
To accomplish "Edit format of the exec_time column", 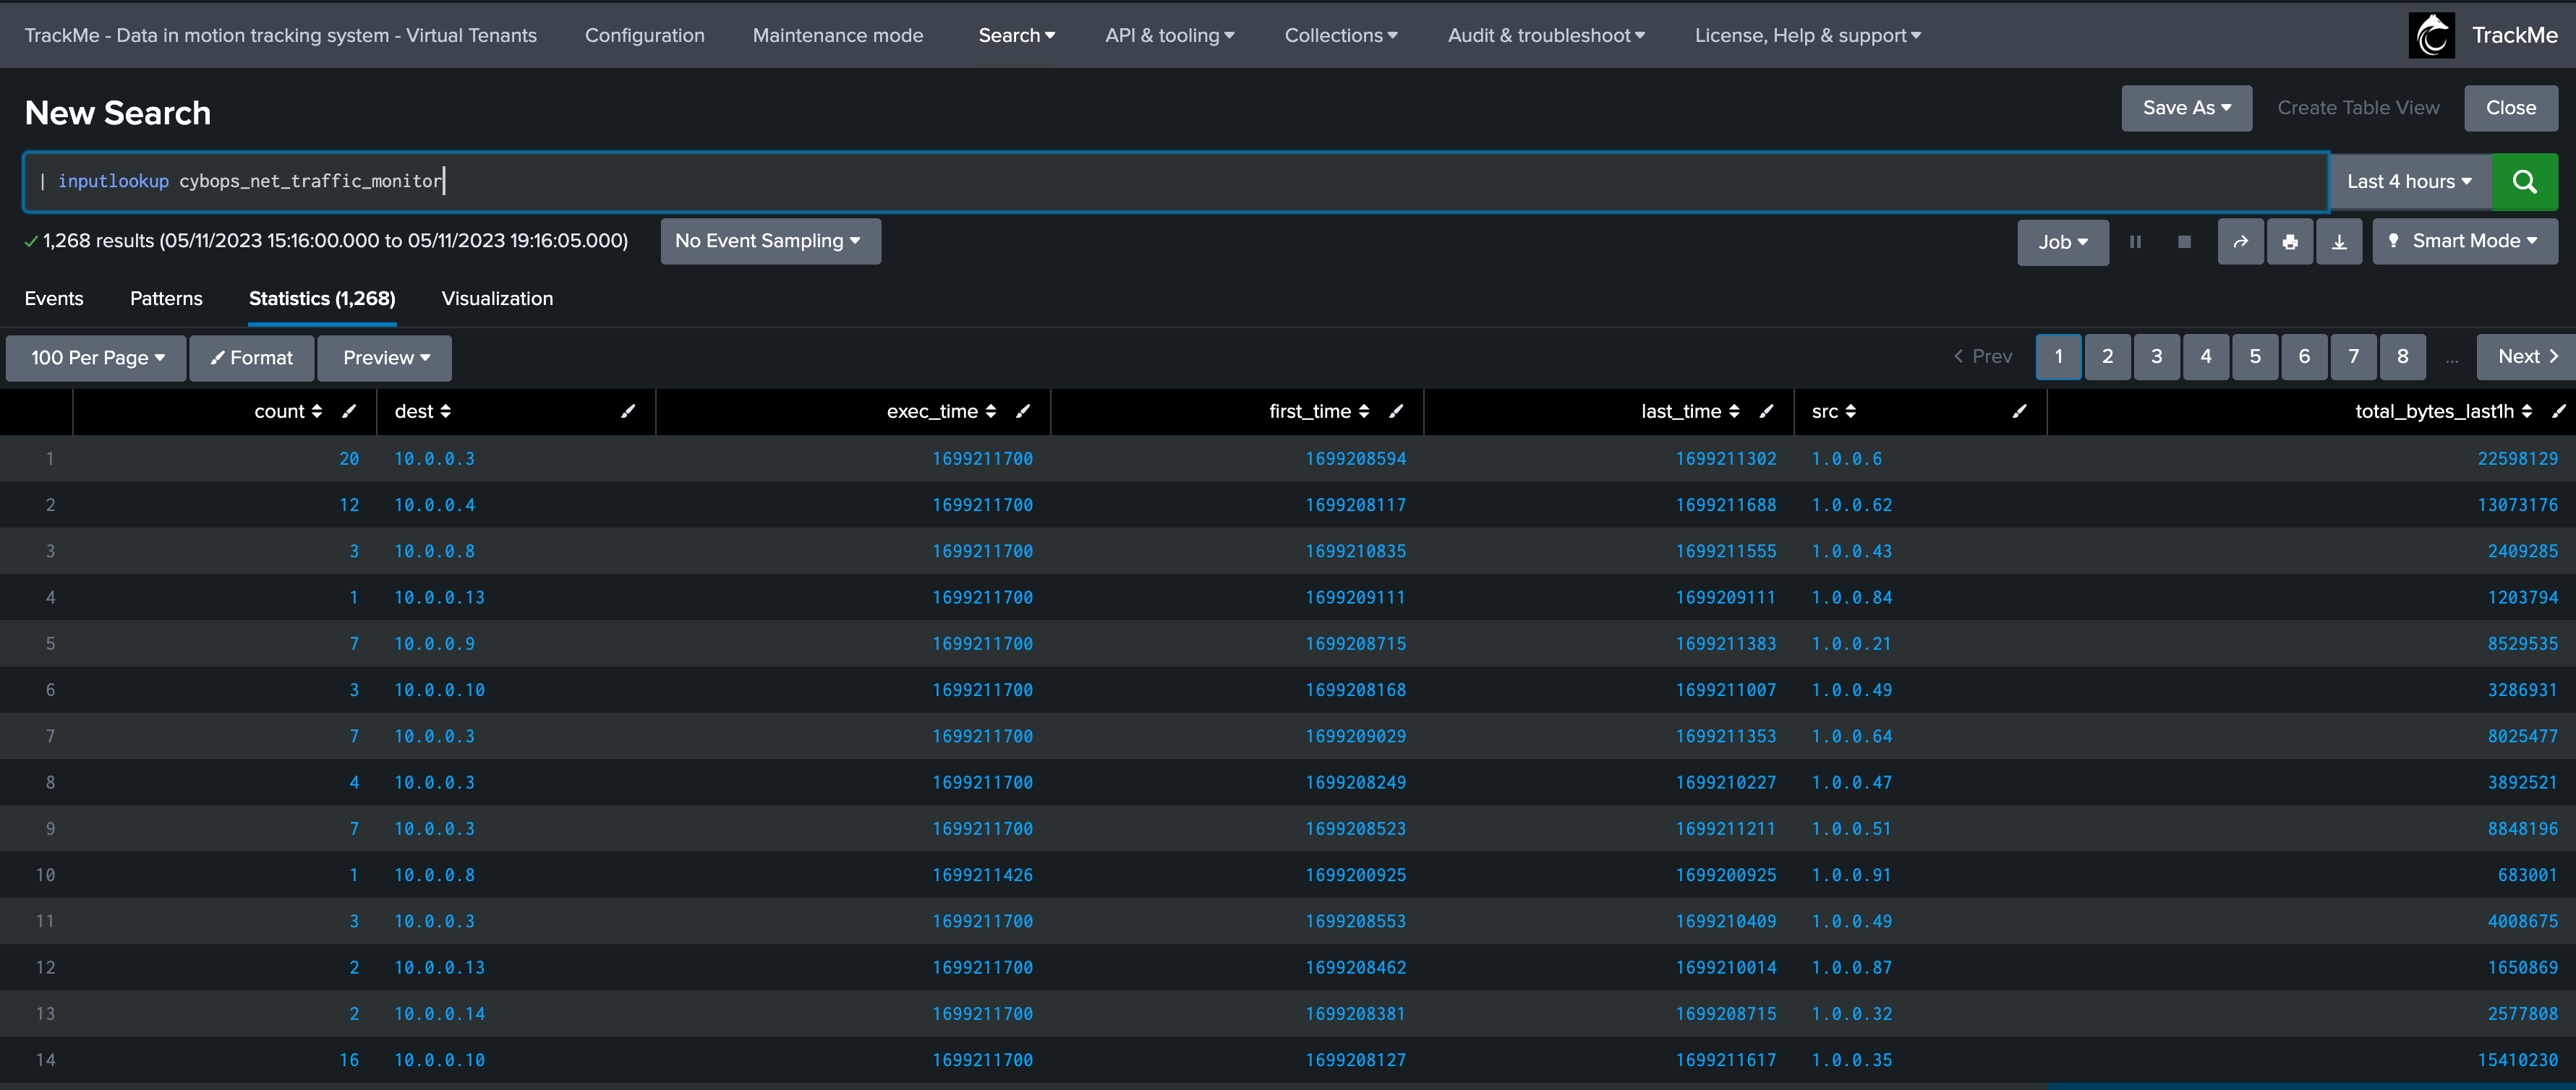I will pos(1023,411).
